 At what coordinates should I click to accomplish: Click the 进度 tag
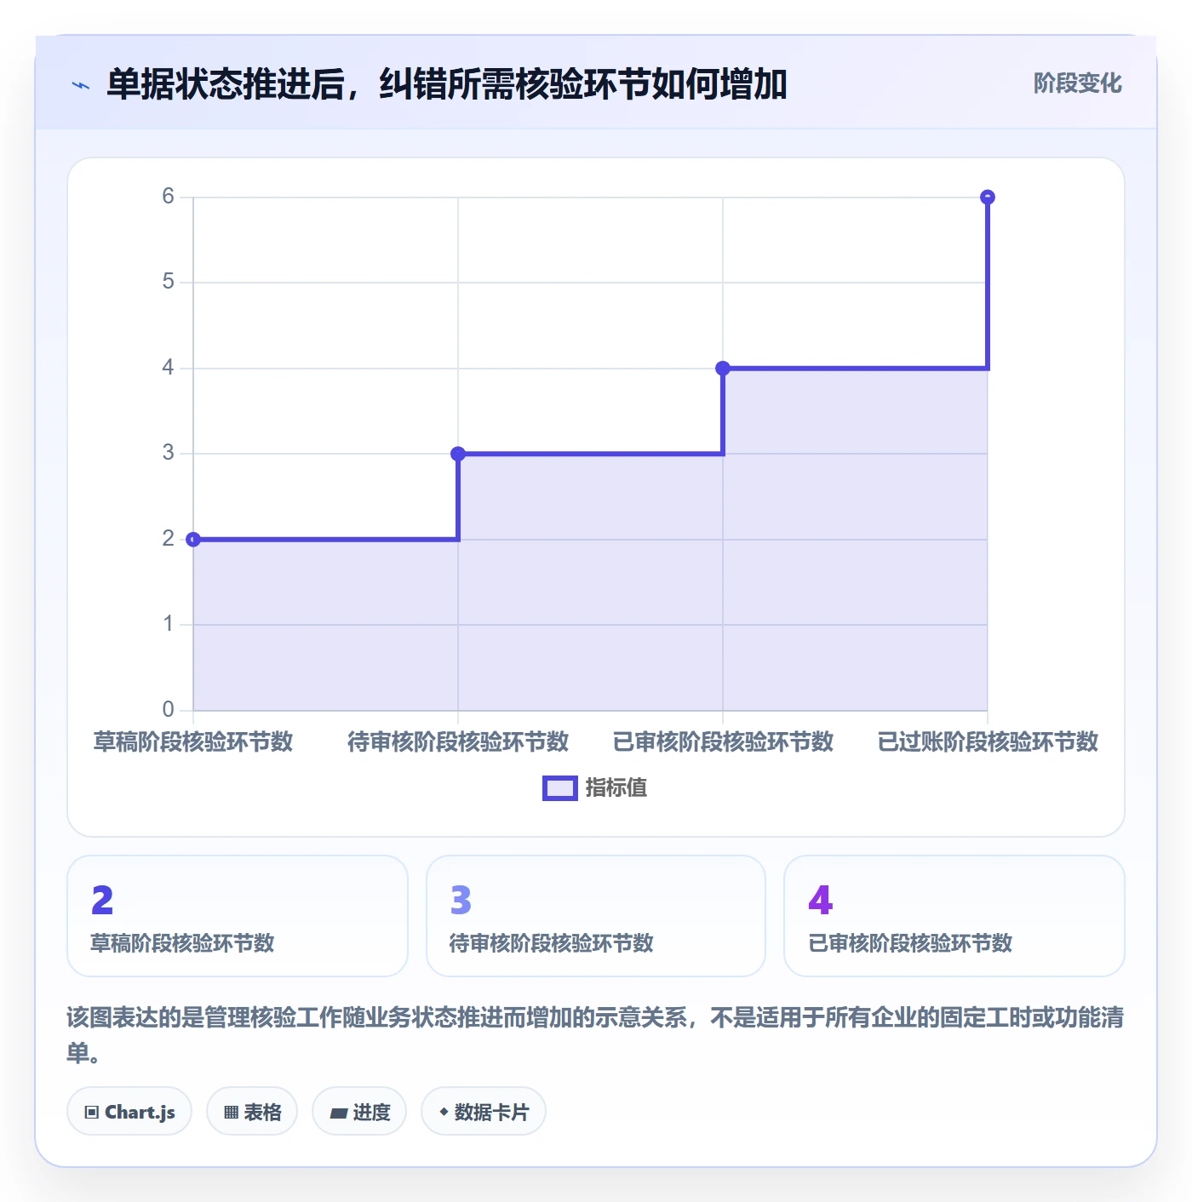coord(359,1112)
